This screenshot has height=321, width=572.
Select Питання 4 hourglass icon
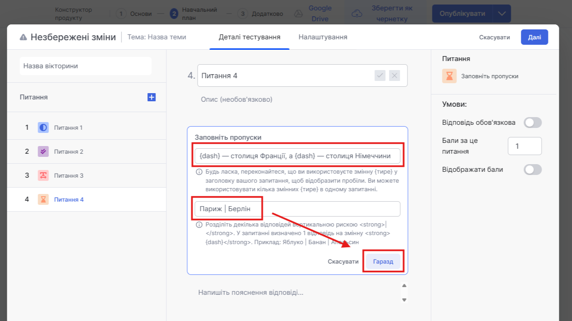pos(43,199)
